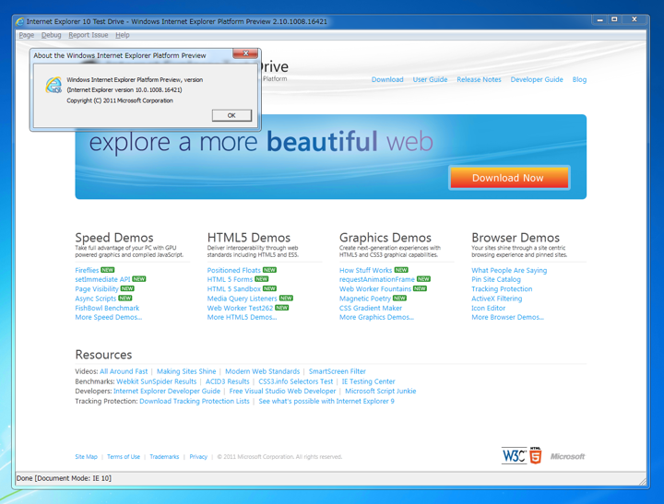Viewport: 664px width, 504px height.
Task: Open CSS3.info Selectors Test link
Action: pyautogui.click(x=296, y=381)
